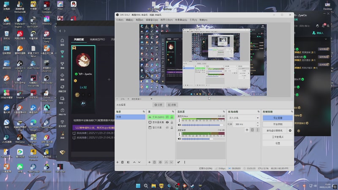Remove the selected source with the Sources trash icon
This screenshot has height=190, width=338.
154,162
